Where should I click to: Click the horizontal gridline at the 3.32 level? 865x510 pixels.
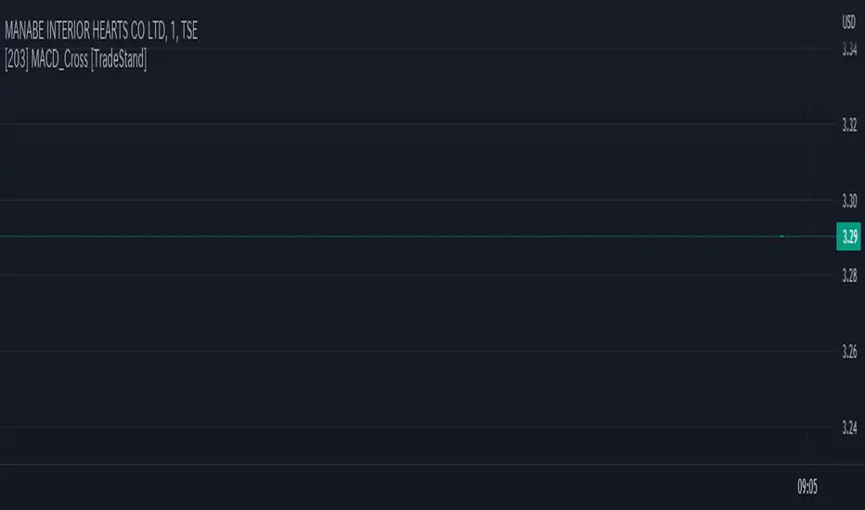point(371,124)
